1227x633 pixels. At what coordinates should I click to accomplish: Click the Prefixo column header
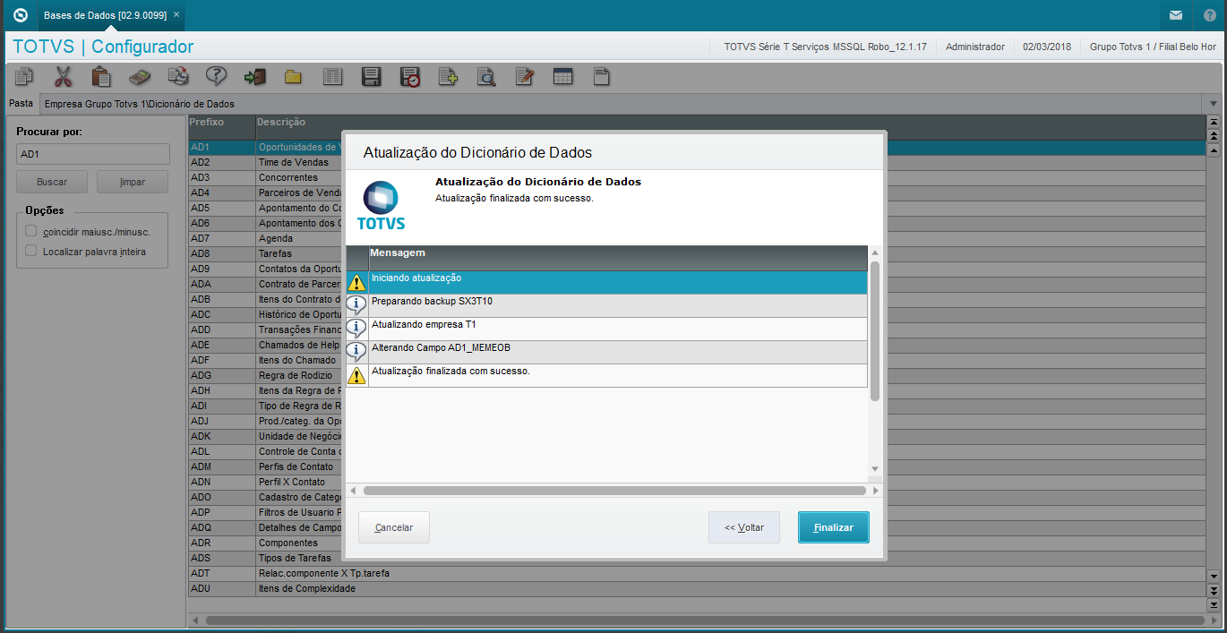click(221, 126)
